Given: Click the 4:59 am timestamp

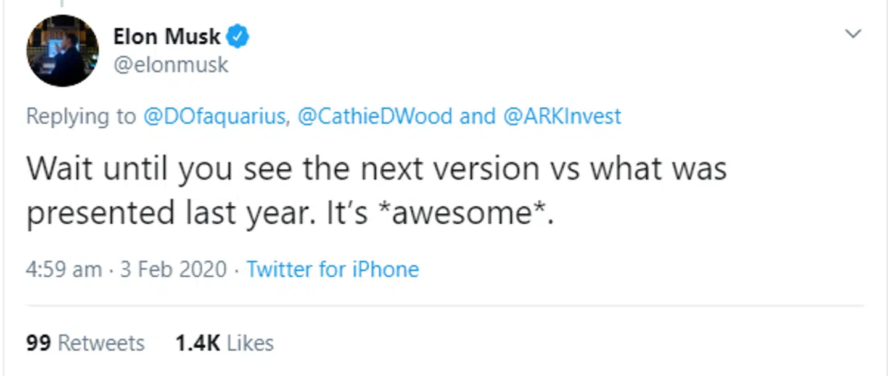Looking at the screenshot, I should point(63,269).
